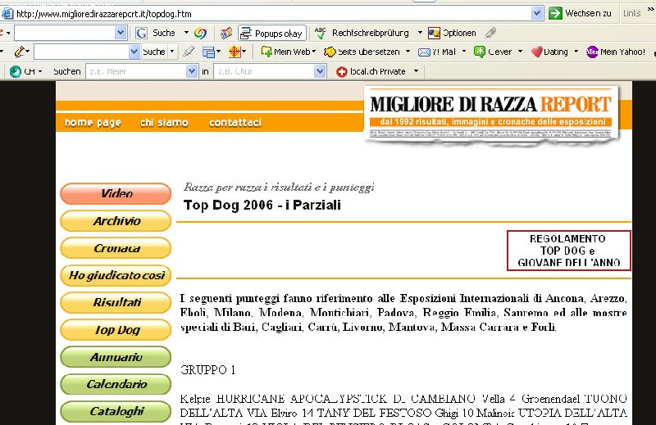Toggle the Popups okay blocker button
The image size is (656, 425).
point(271,33)
